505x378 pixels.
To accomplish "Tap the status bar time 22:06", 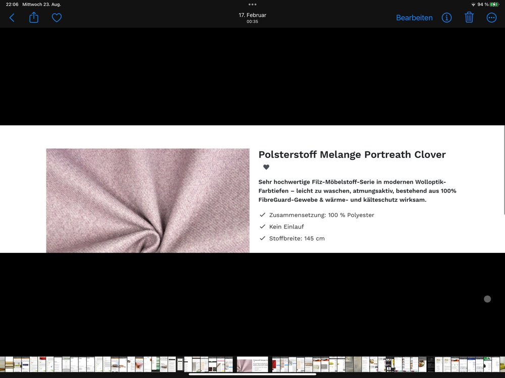I will [x=12, y=5].
